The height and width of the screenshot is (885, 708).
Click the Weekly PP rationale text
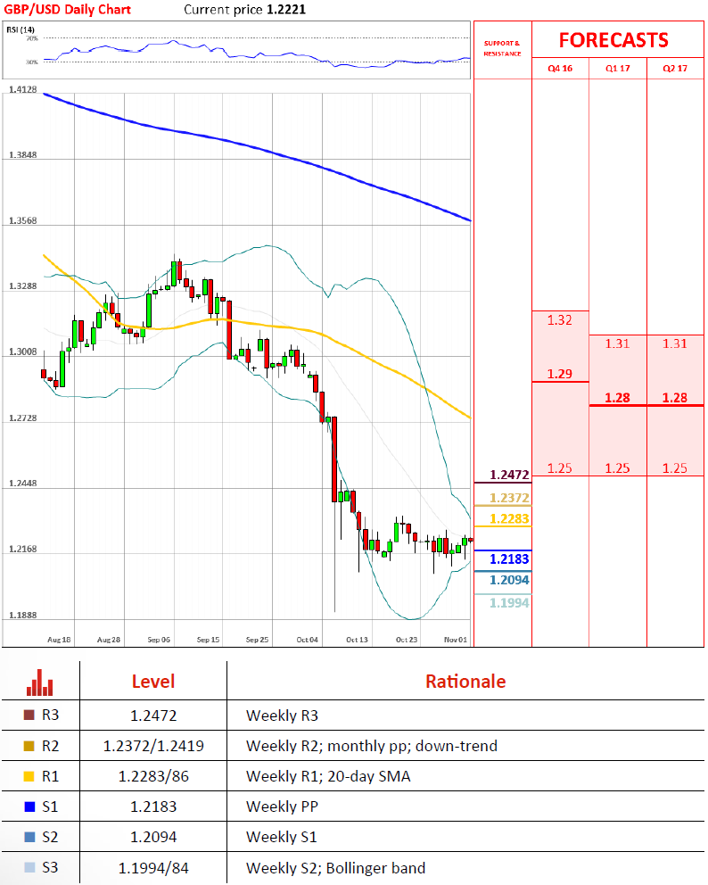(x=282, y=807)
